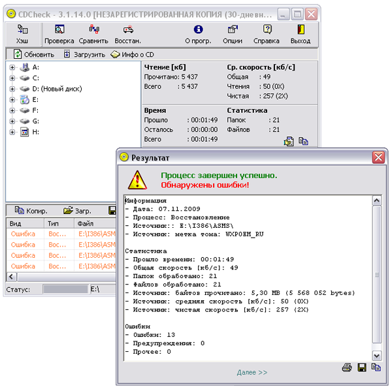This screenshot has width=392, height=389.
Task: Click E:\ status path field
Action: click(x=103, y=289)
